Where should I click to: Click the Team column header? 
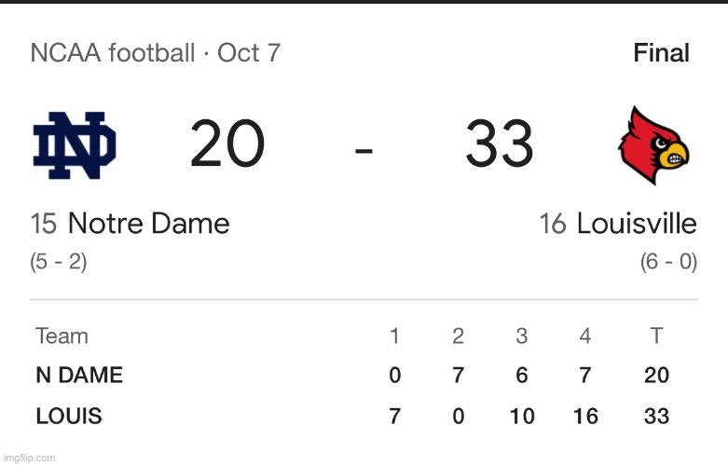62,336
